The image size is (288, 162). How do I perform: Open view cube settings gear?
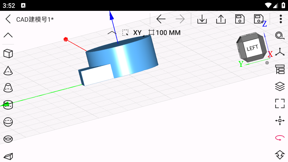[x=267, y=63]
